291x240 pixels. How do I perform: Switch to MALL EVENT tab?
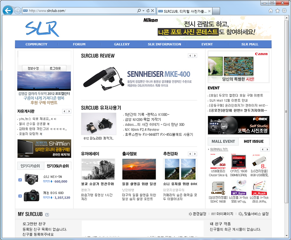pos(223,142)
